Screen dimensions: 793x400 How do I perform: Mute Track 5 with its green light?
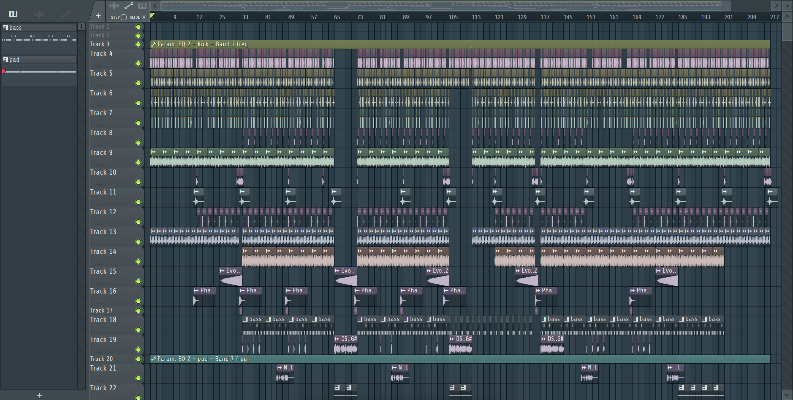[x=138, y=83]
